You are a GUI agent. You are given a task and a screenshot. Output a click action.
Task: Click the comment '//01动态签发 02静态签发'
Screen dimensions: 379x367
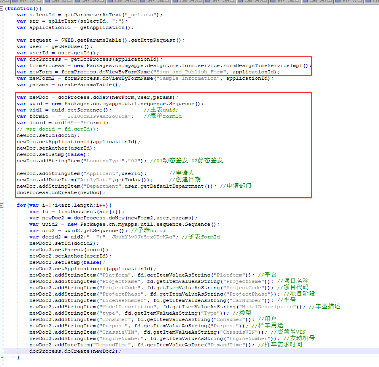coord(187,161)
